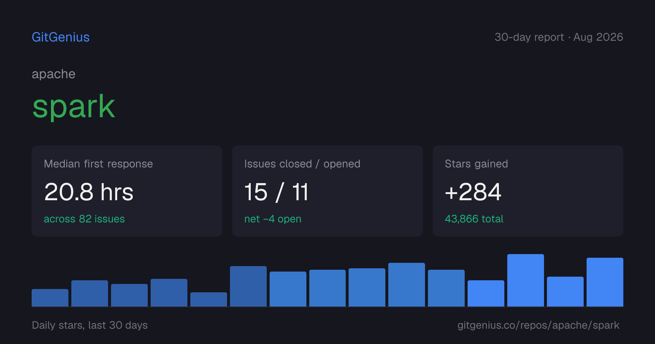Click the "20.8 hrs" value
The height and width of the screenshot is (344, 655).
click(x=89, y=192)
